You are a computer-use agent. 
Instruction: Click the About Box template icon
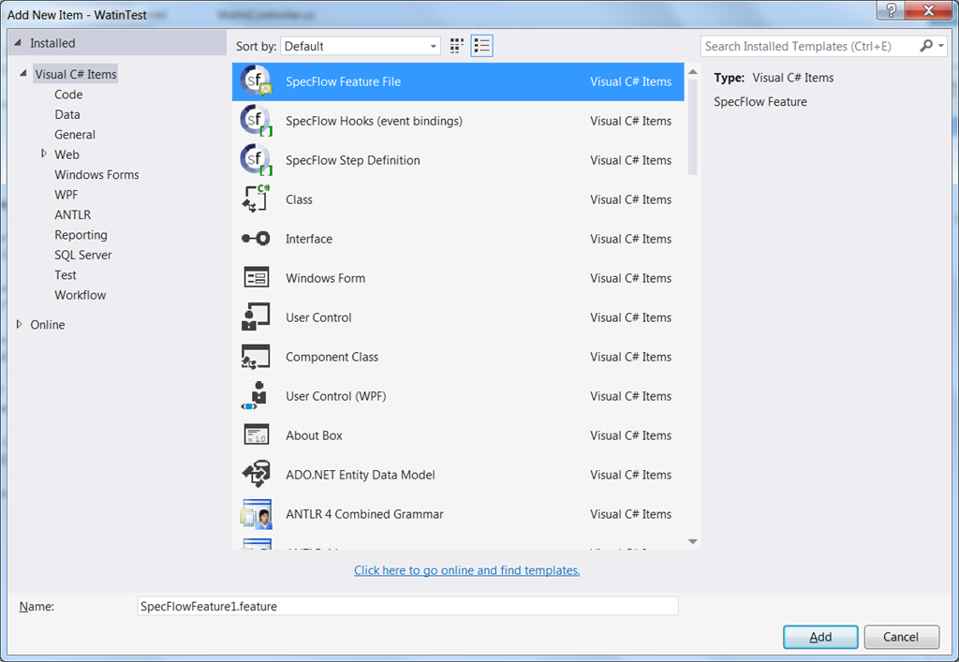pyautogui.click(x=257, y=434)
